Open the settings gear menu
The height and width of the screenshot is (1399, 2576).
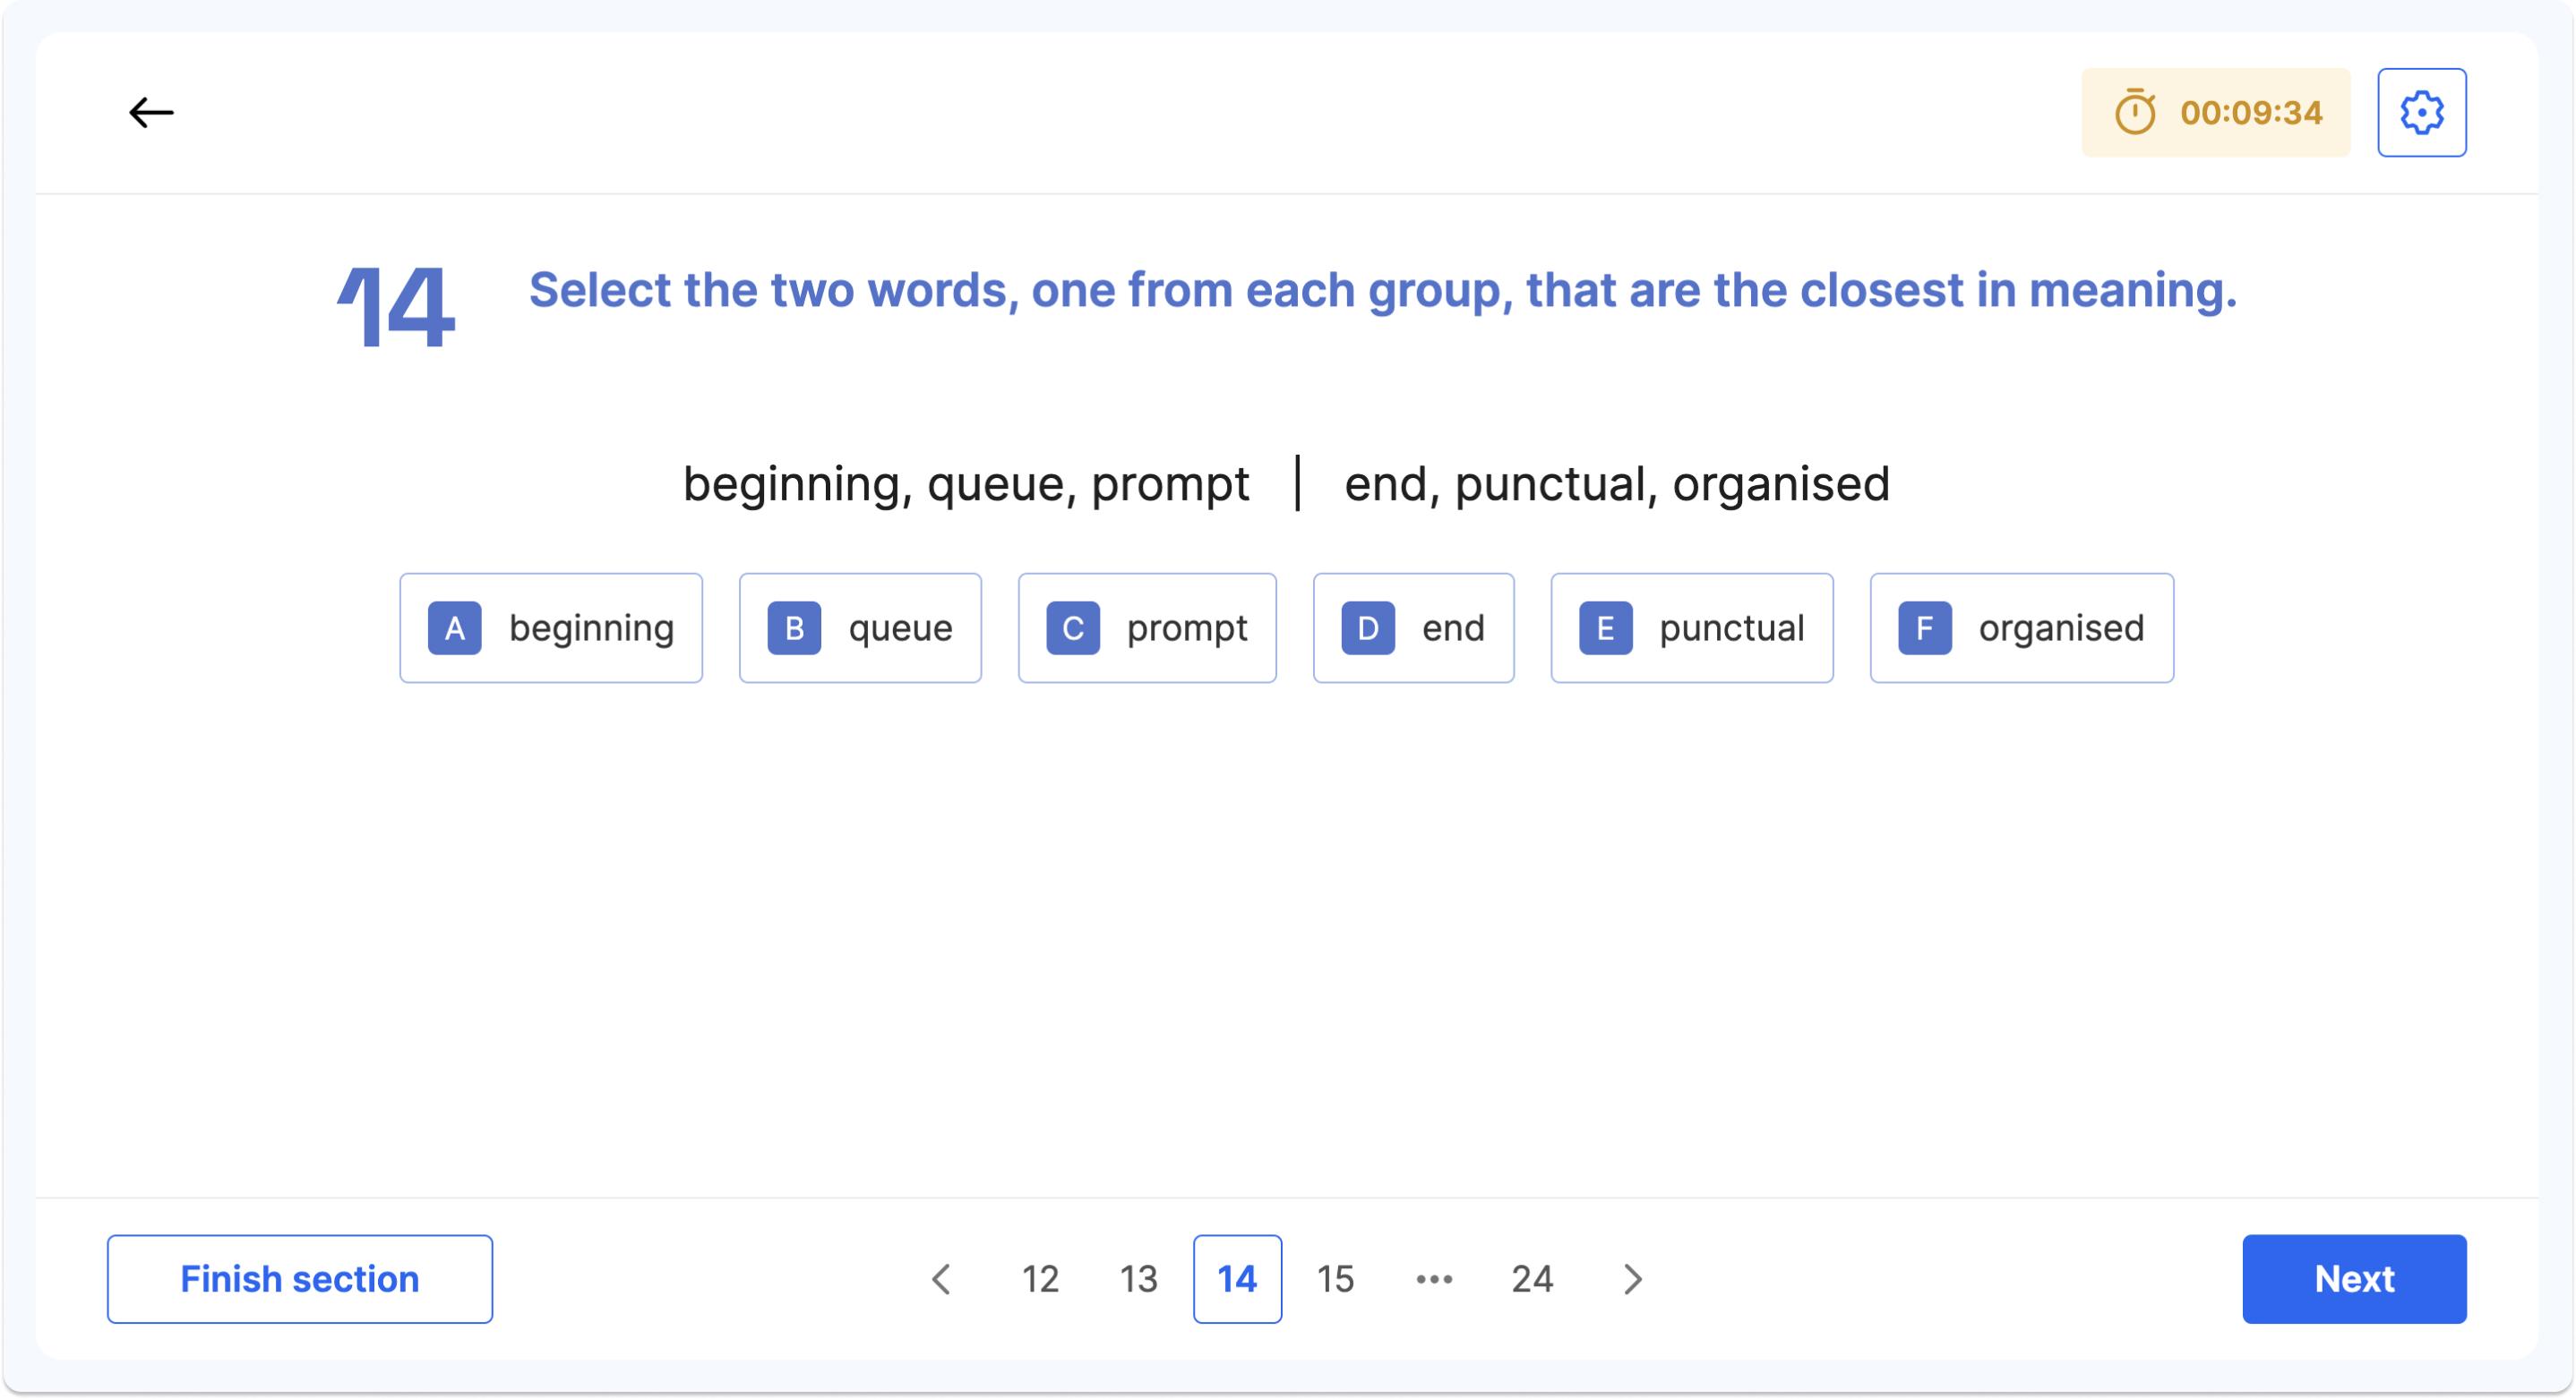coord(2422,112)
